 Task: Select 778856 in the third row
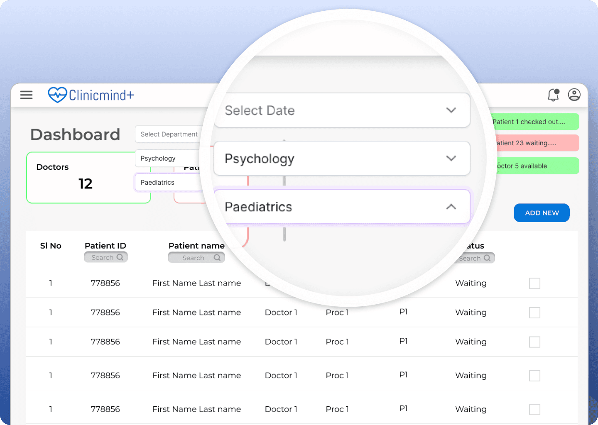[105, 342]
